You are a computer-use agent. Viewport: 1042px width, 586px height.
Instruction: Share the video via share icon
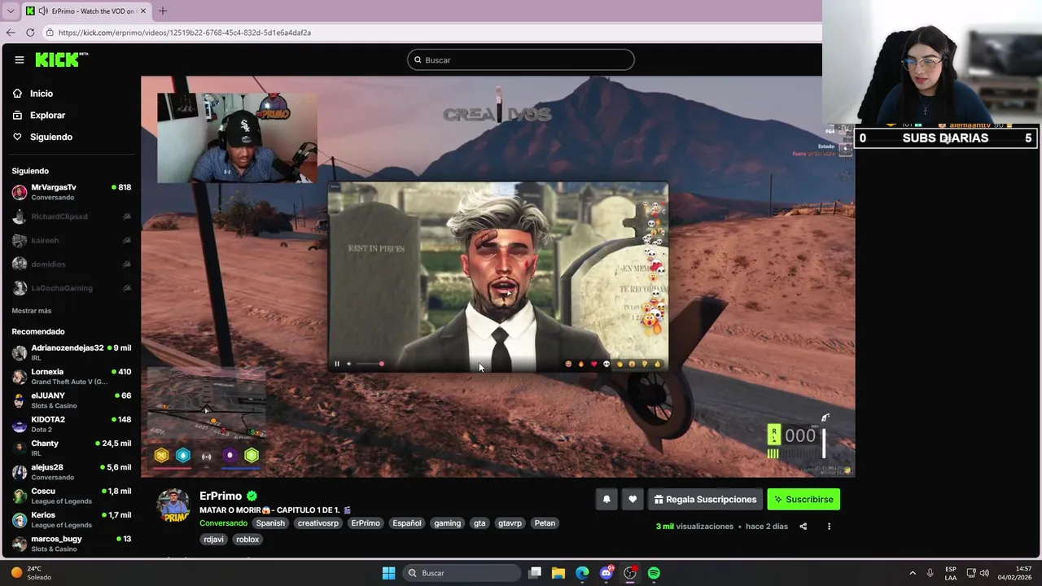803,527
